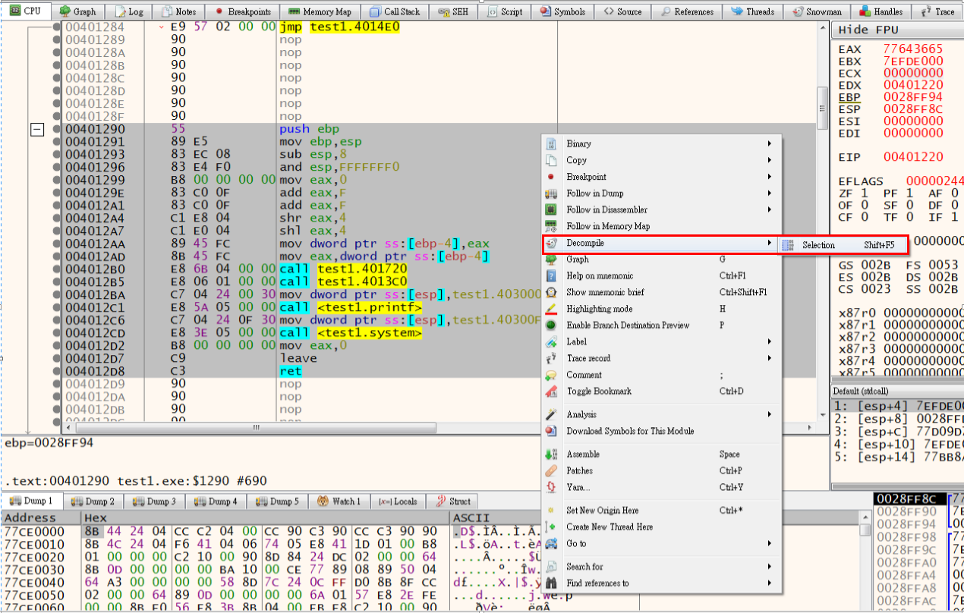Click Show mnemonic brief
Screen dimensions: 964x613
coord(661,292)
